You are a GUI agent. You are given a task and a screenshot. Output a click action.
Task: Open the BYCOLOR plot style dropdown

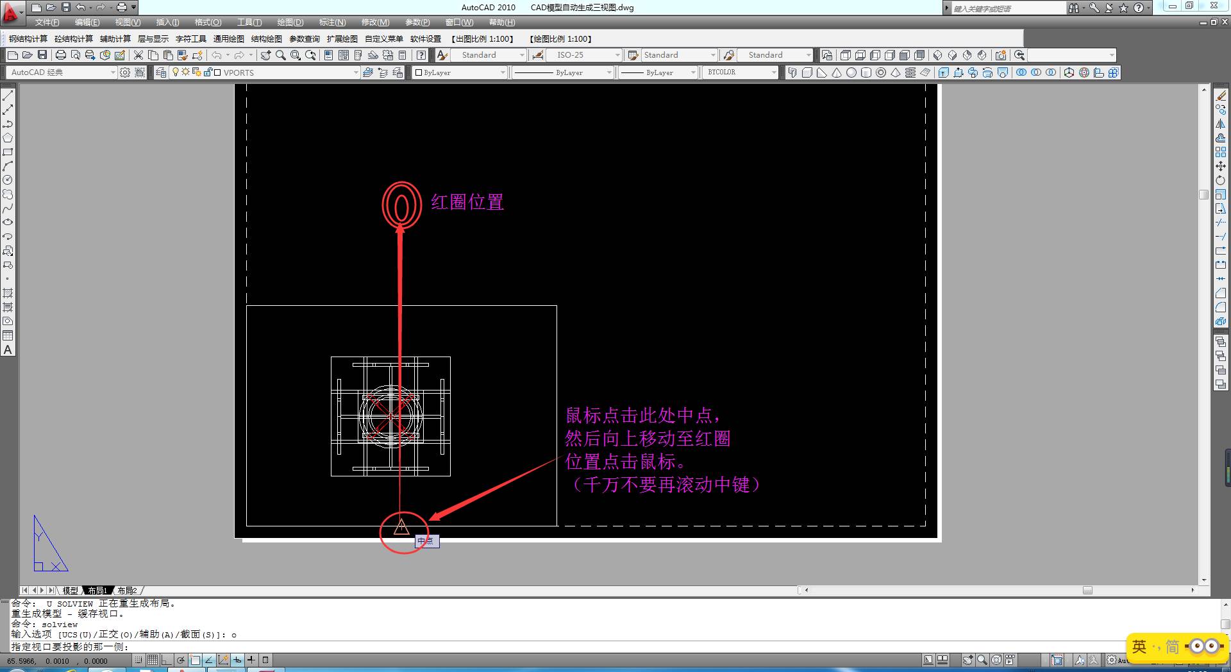(x=741, y=72)
